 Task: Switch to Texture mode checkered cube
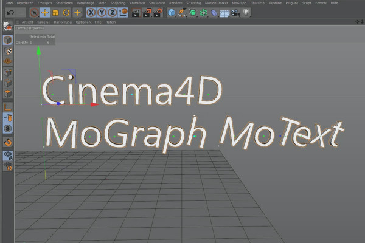pyautogui.click(x=8, y=50)
